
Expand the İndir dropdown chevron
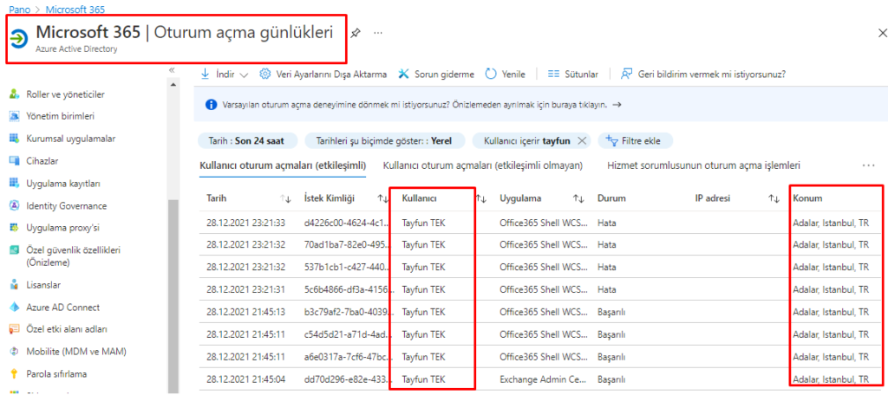[244, 74]
